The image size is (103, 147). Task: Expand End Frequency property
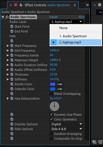(x=8, y=51)
